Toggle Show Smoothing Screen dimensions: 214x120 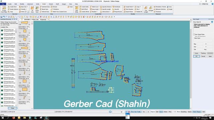coord(184,112)
